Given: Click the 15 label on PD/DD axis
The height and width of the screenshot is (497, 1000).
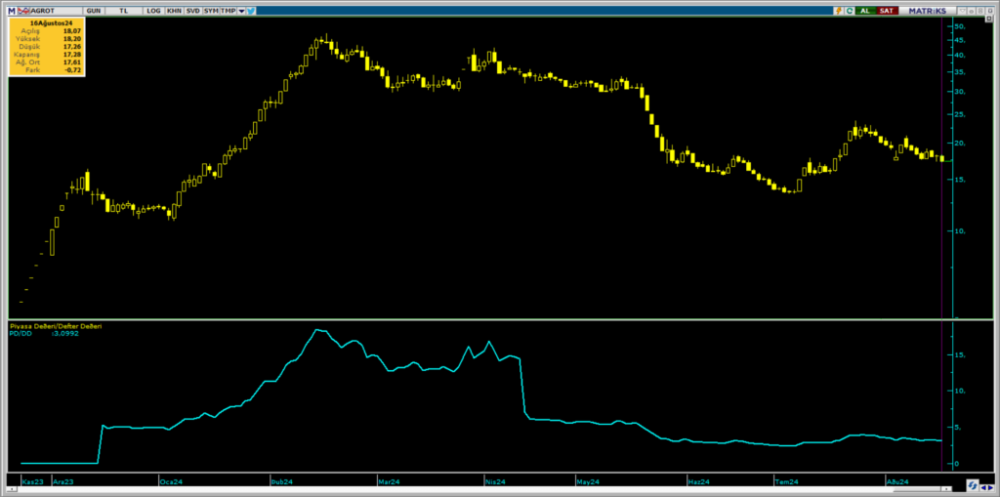Looking at the screenshot, I should (x=961, y=355).
